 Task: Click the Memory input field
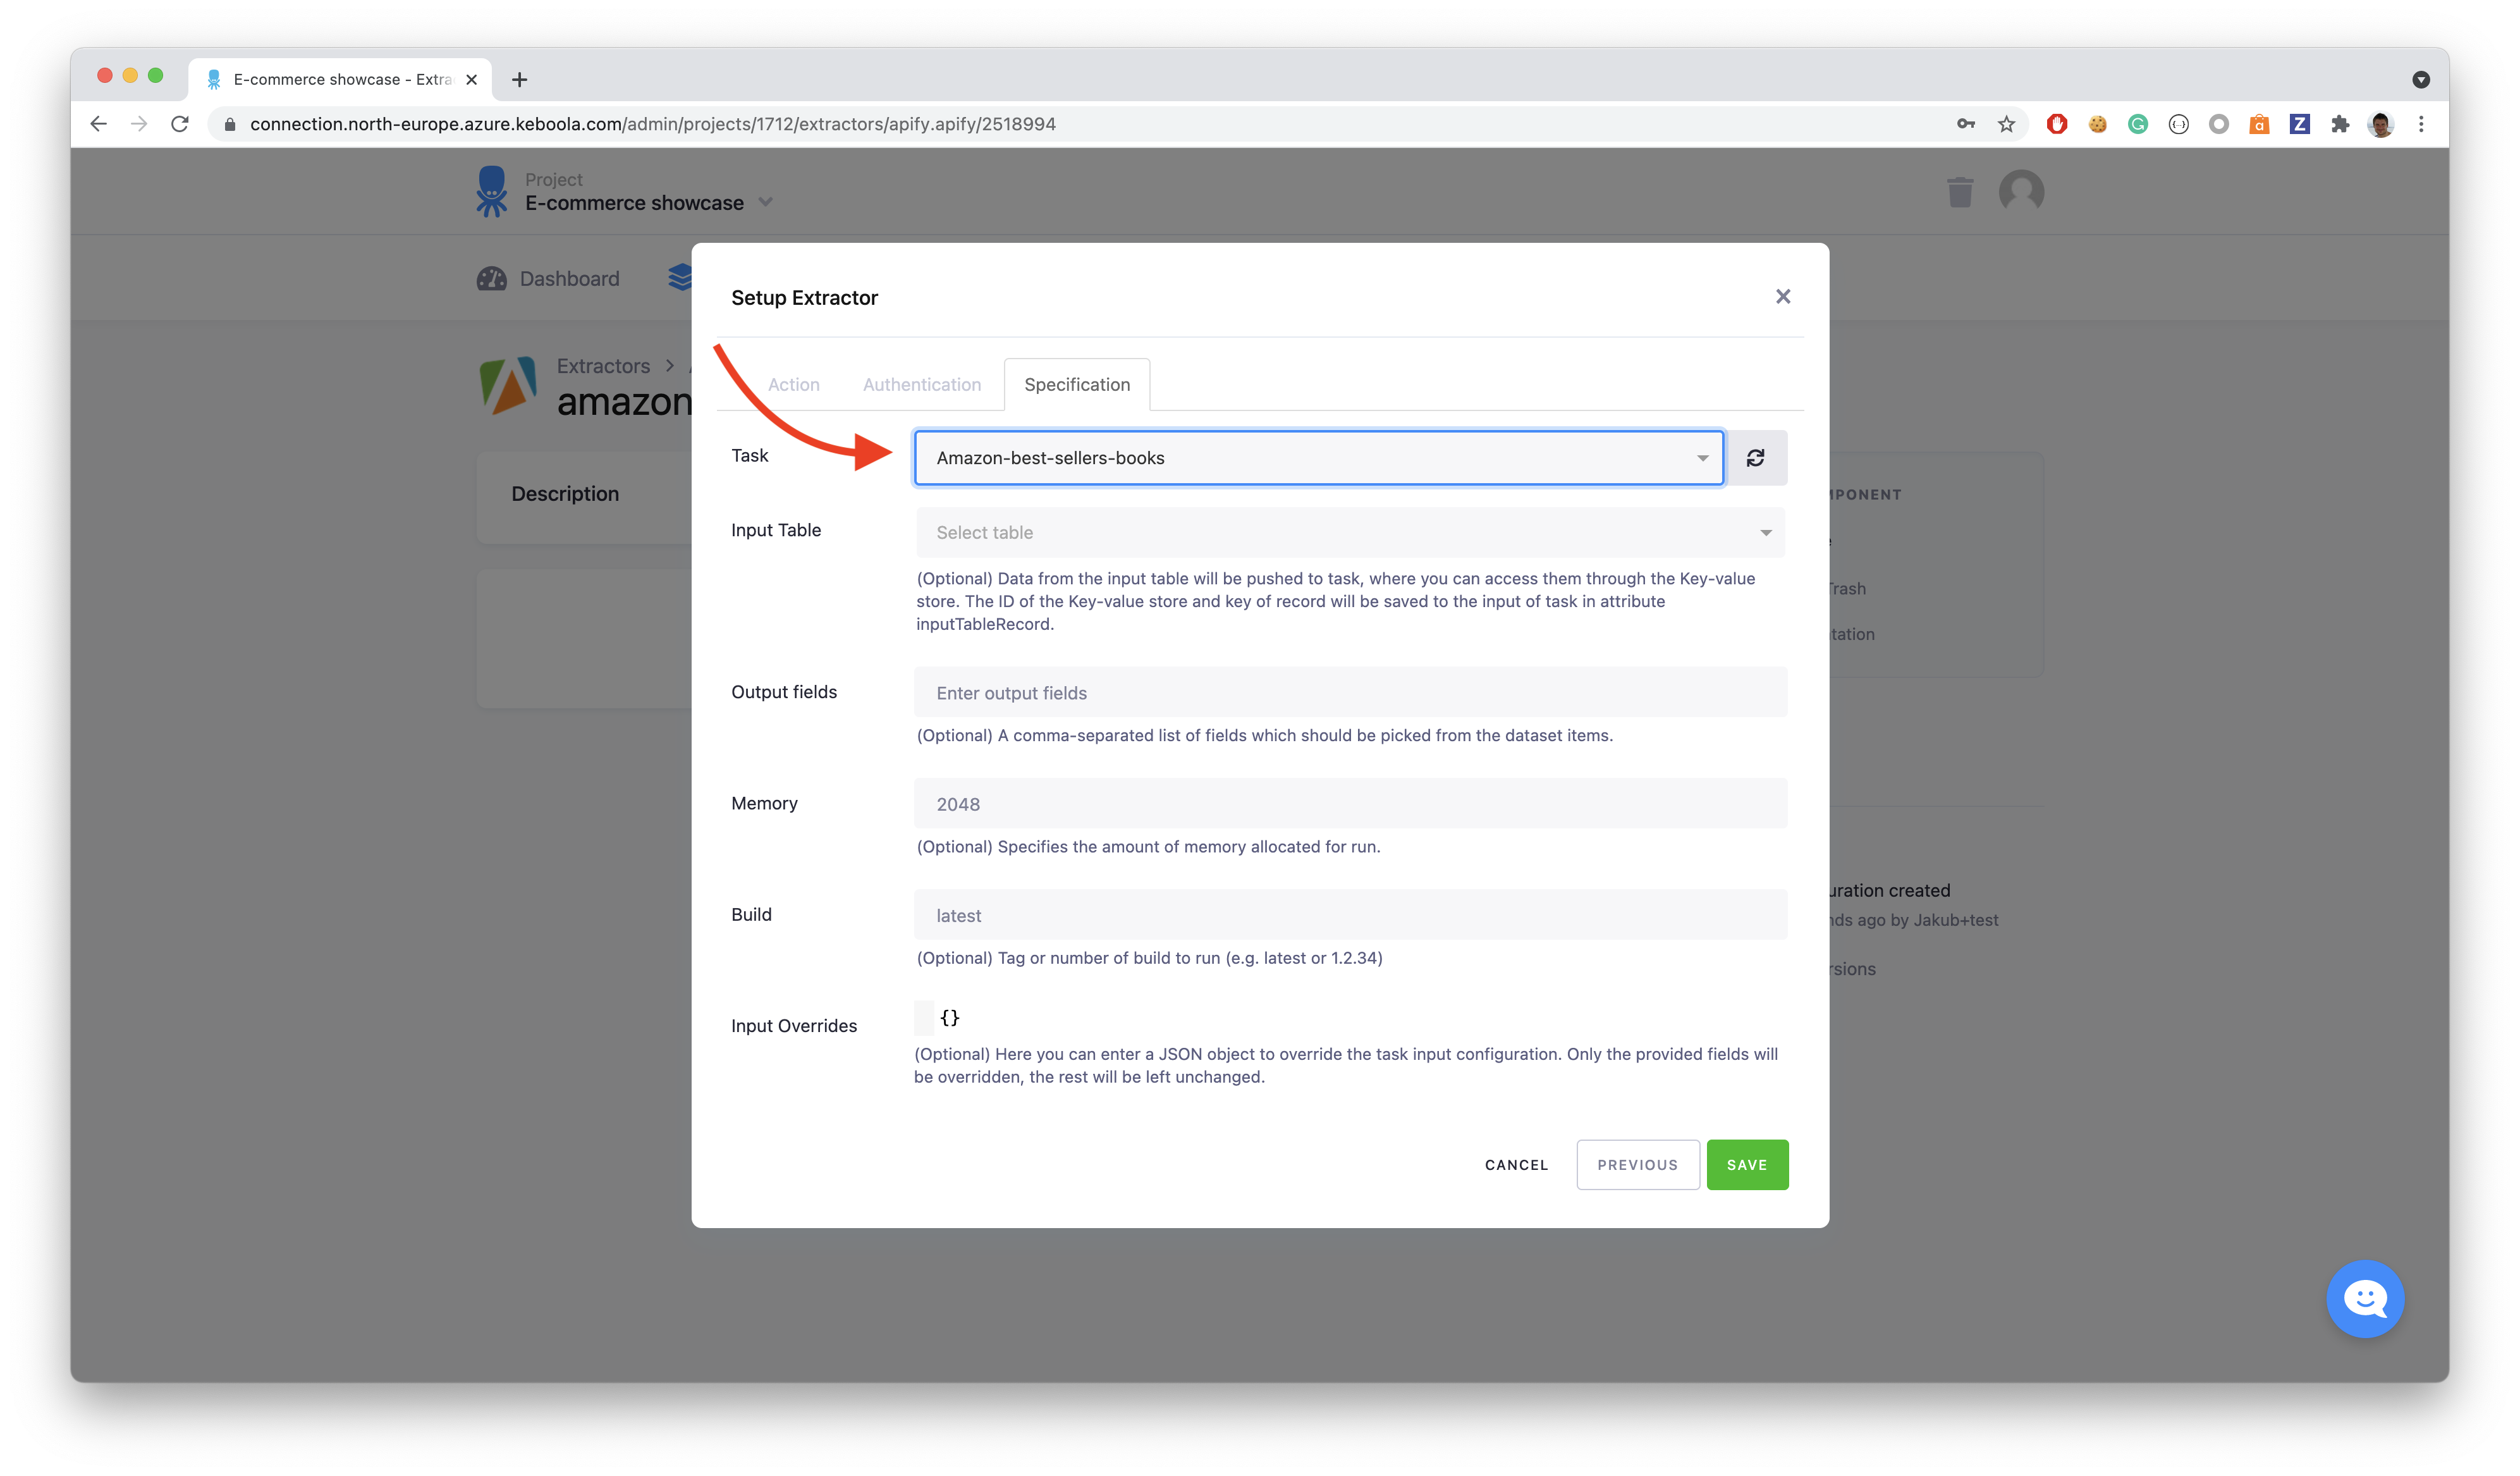click(1349, 804)
